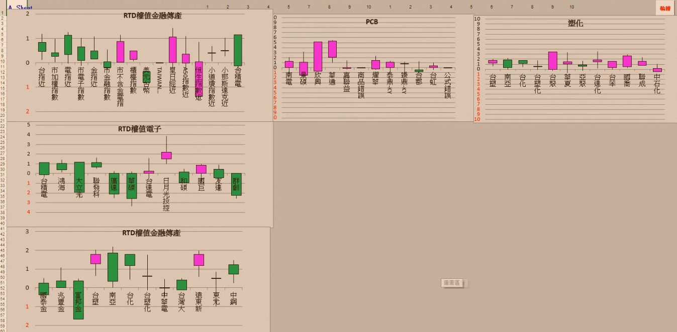Screen dimensions: 677x332
Task: Click the 台灣大 axis label
Action: tap(181, 302)
